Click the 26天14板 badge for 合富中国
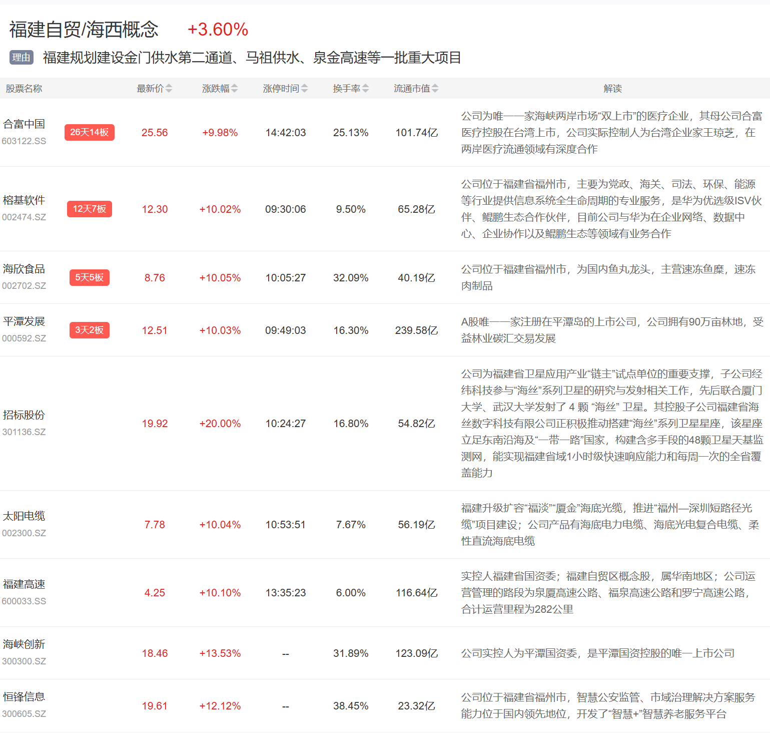 (x=89, y=132)
